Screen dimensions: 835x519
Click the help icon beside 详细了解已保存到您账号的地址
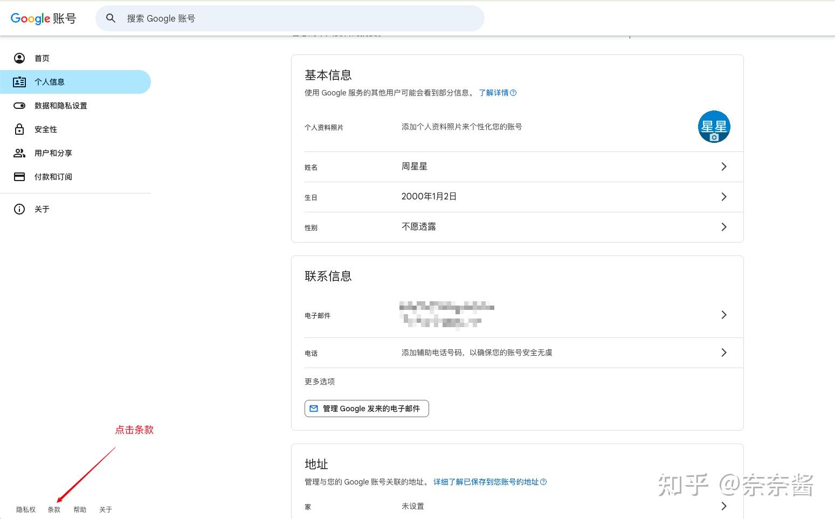(x=543, y=482)
